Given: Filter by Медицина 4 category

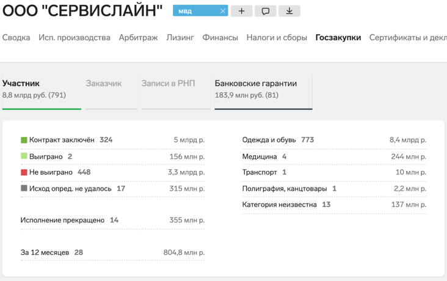Looking at the screenshot, I should click(335, 156).
